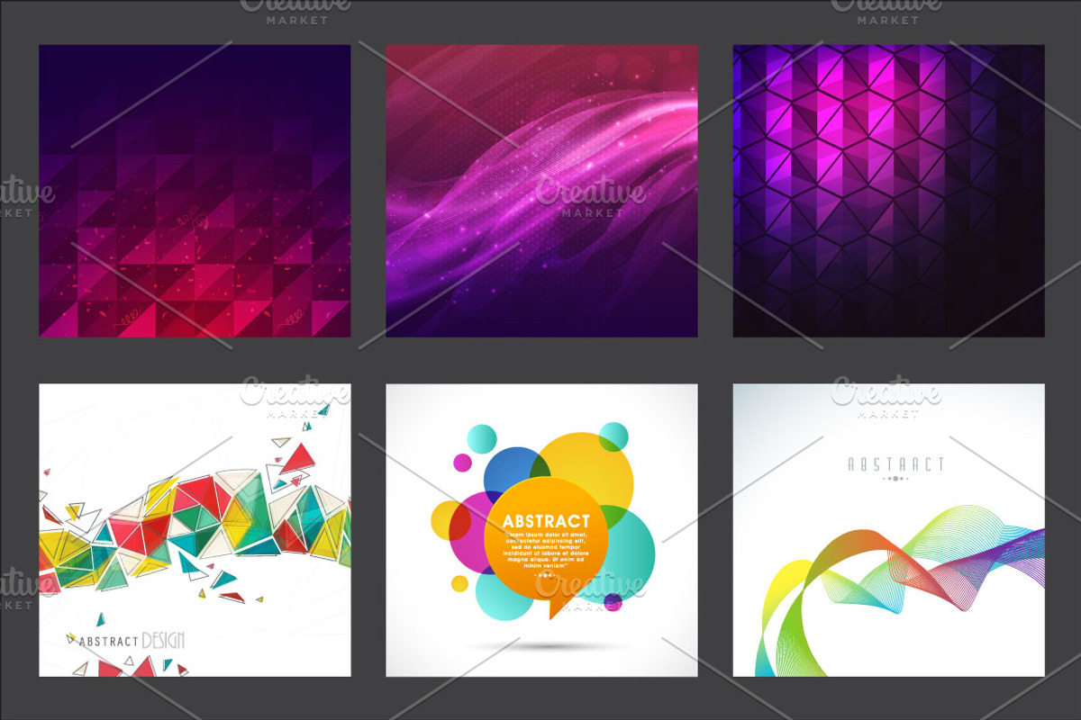Click the gray 'ABSTRACT' title on wave card
Image resolution: width=1081 pixels, height=720 pixels.
click(895, 464)
